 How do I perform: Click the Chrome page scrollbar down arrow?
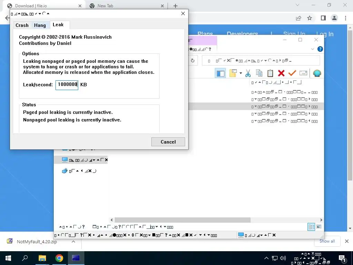tap(350, 228)
